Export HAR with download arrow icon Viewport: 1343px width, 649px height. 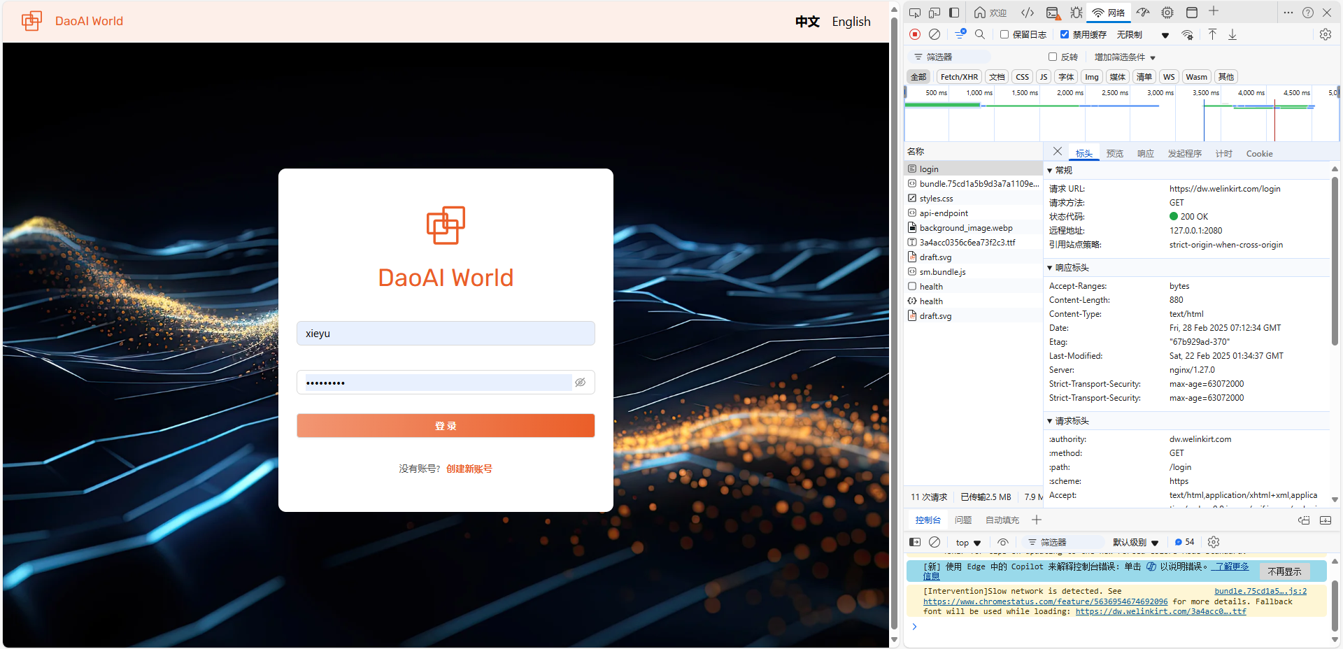click(x=1232, y=34)
